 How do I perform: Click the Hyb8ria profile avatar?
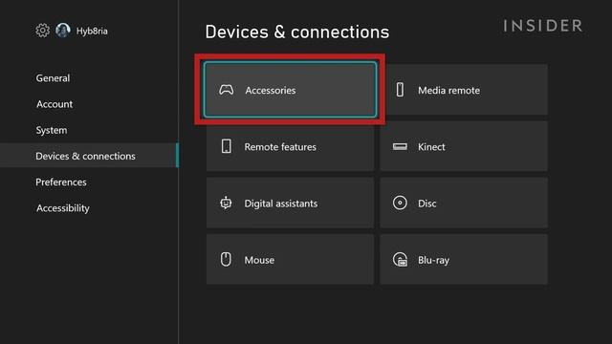click(x=63, y=30)
